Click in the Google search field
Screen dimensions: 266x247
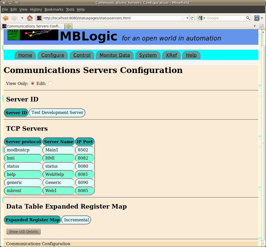[x=226, y=18]
